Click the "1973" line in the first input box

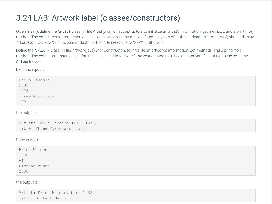click(24, 91)
